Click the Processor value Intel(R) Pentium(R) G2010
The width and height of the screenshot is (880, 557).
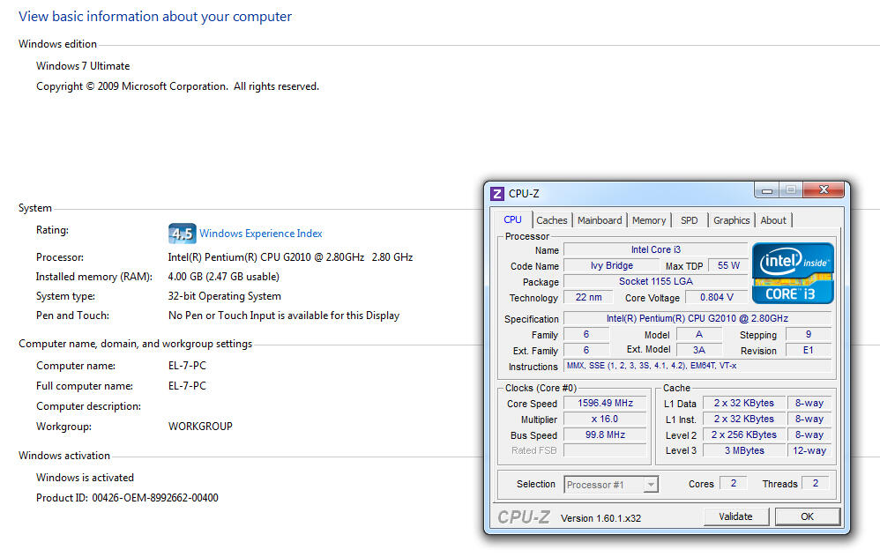[x=290, y=256]
